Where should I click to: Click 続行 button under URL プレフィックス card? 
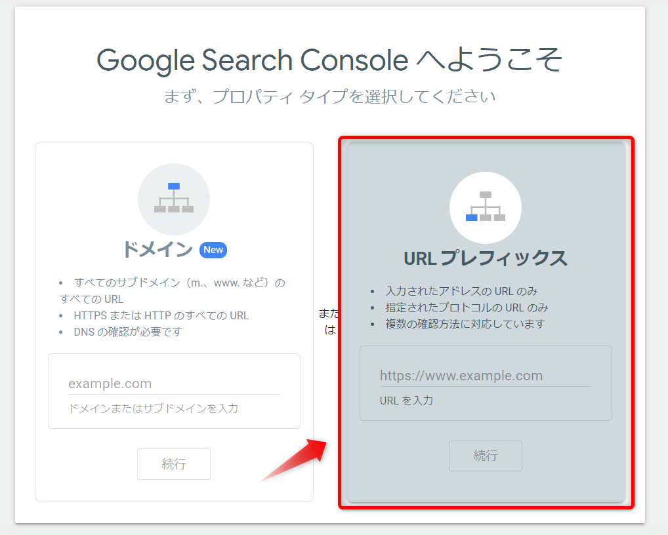point(485,456)
